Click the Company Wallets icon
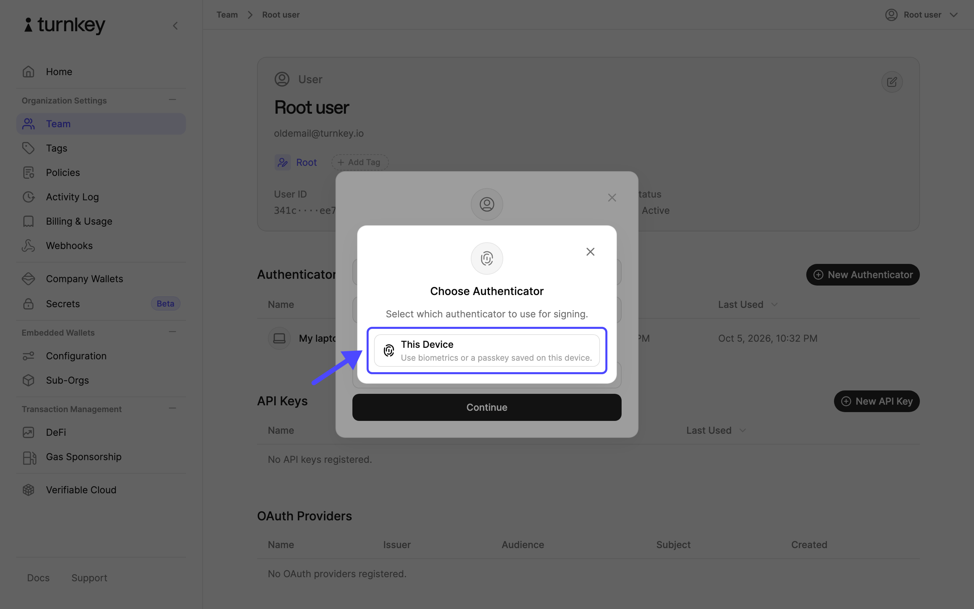Screen dimensions: 974x609 click(x=28, y=279)
